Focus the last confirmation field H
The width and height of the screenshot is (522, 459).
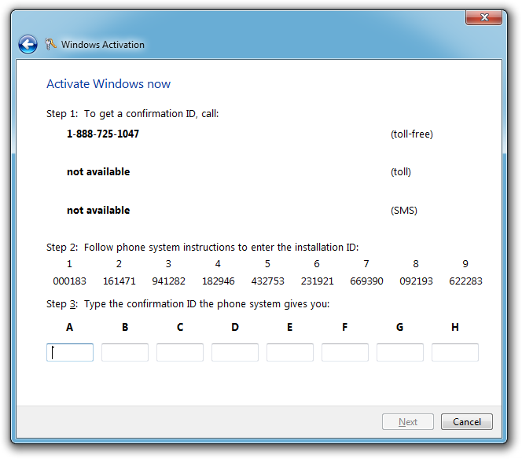(455, 353)
